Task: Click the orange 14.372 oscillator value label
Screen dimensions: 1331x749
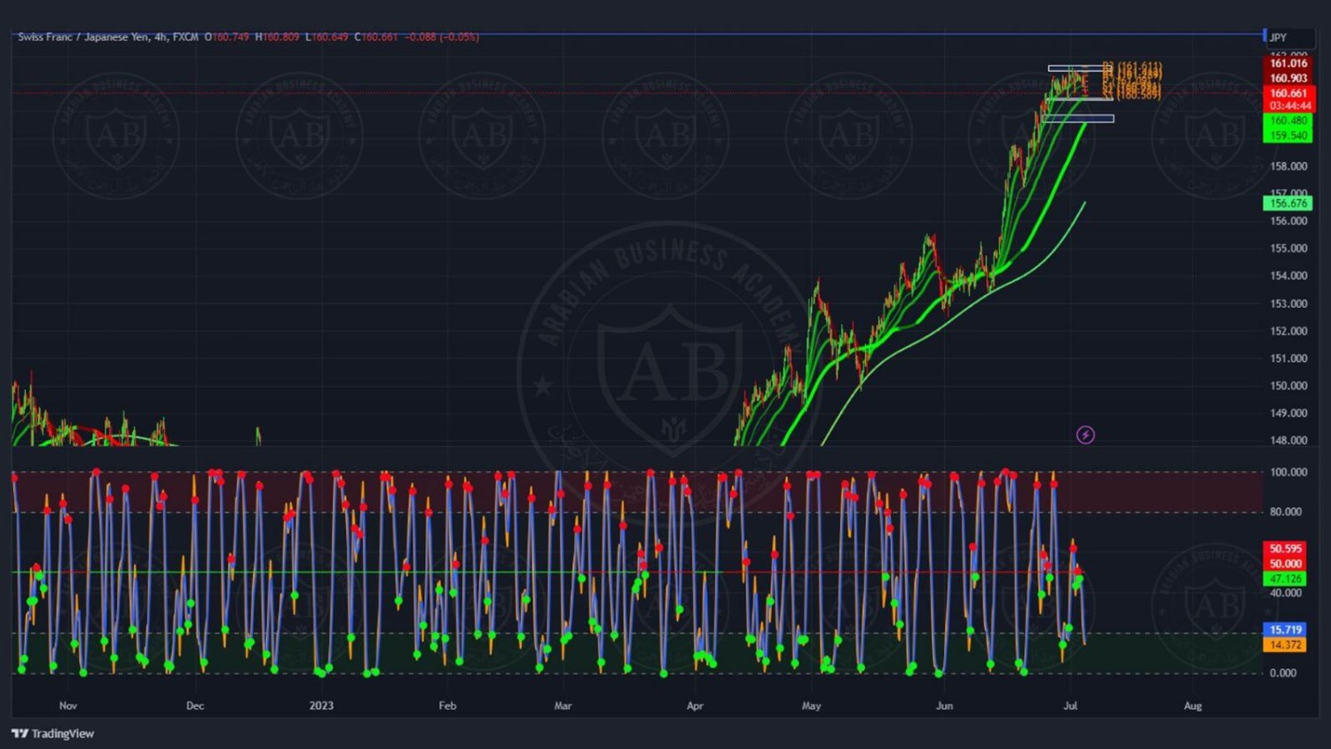Action: click(x=1285, y=644)
